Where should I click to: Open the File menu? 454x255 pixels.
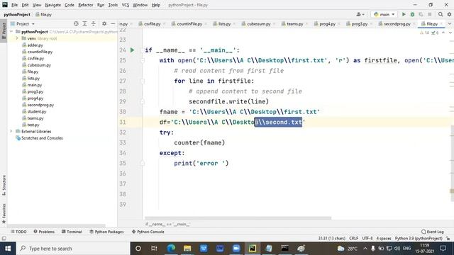coord(14,5)
